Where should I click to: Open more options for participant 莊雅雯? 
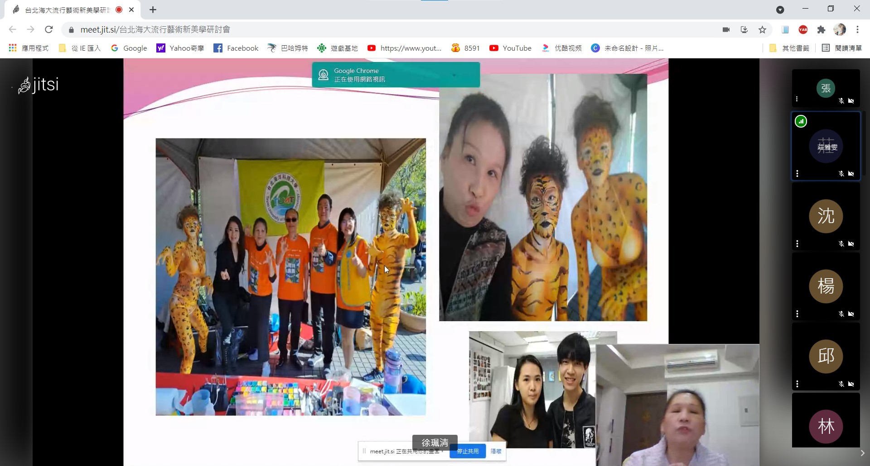coord(797,173)
